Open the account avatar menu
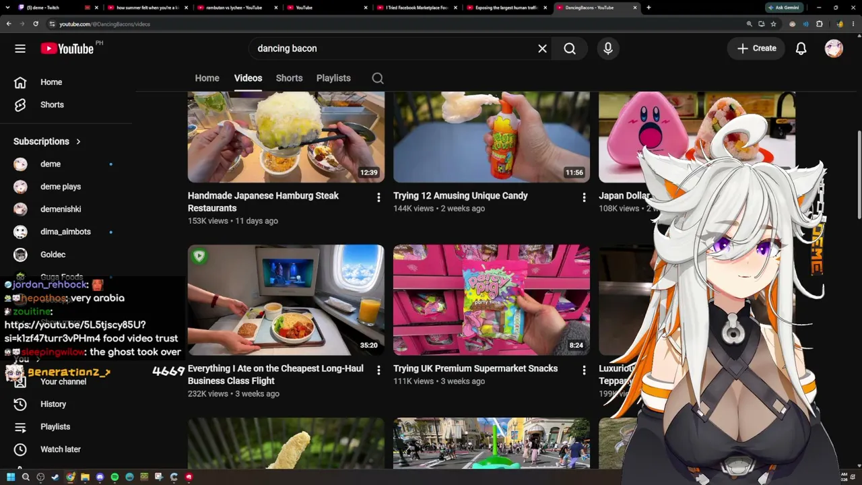Screen dimensions: 862x485 tap(834, 48)
